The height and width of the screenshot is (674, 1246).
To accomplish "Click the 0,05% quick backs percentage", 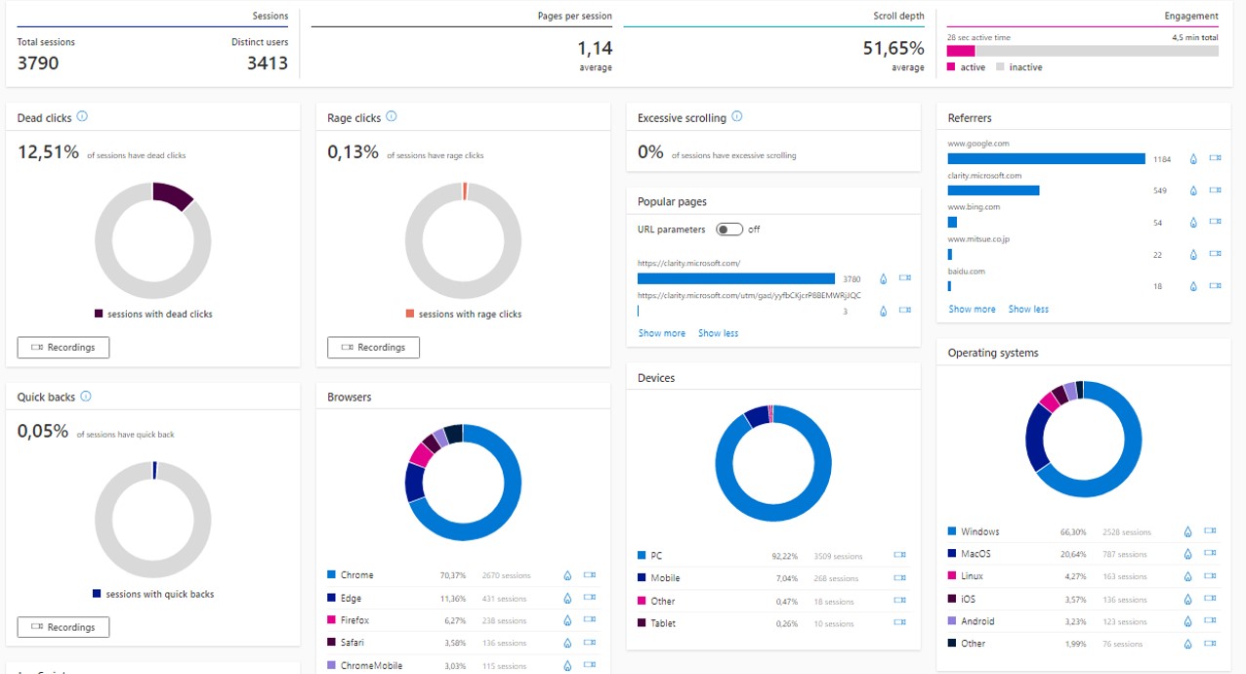I will point(43,431).
